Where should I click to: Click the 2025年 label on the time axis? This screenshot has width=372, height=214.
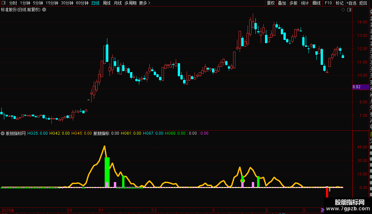pos(8,210)
